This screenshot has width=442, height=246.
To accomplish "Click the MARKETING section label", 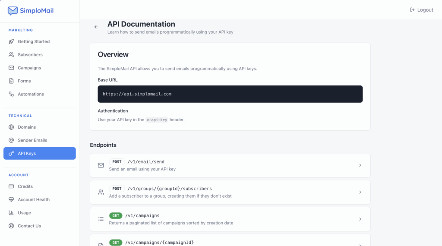I will (21, 30).
